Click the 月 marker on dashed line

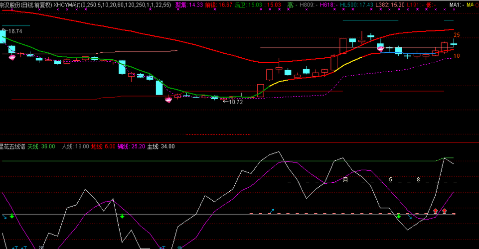tap(345, 180)
